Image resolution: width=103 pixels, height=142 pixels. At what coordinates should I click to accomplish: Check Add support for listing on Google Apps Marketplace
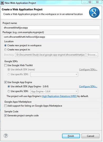[x=6, y=106]
